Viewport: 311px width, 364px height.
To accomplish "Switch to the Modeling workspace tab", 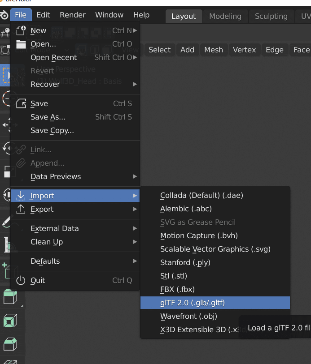I will pos(225,16).
